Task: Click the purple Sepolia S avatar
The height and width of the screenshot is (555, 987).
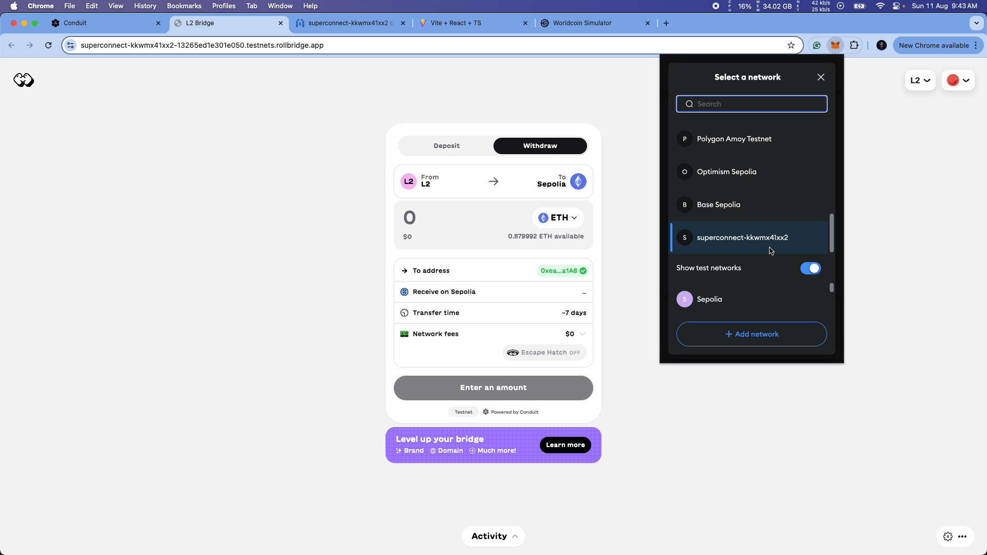Action: coord(685,300)
